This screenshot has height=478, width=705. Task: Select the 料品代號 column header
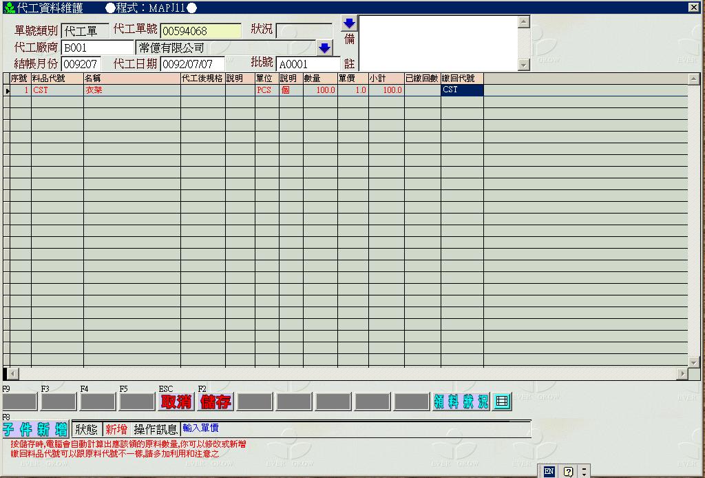tap(56, 79)
